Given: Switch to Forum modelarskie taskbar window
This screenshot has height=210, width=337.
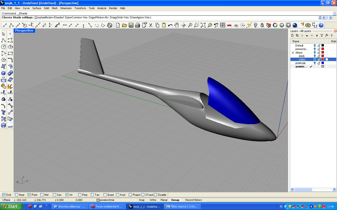Looking at the screenshot, I should point(107,207).
